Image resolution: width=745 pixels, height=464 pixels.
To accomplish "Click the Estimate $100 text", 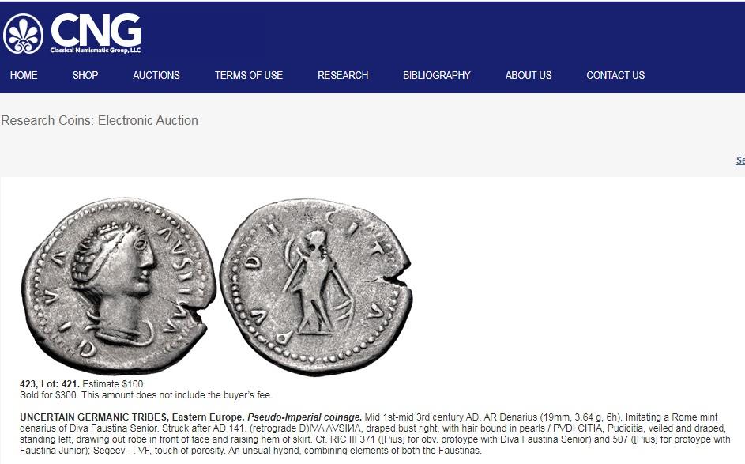I will (x=114, y=384).
